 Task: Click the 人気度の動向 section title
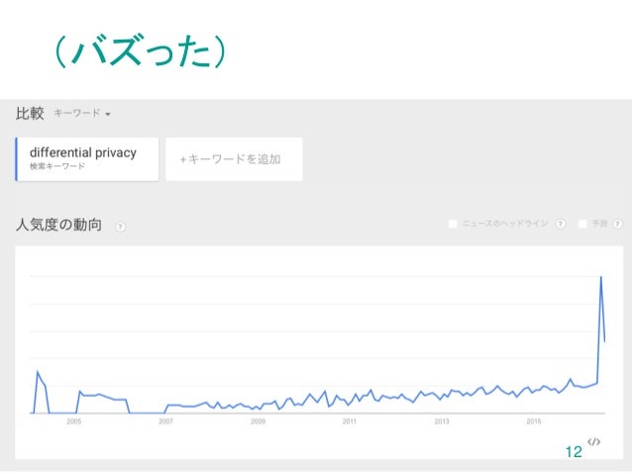58,225
